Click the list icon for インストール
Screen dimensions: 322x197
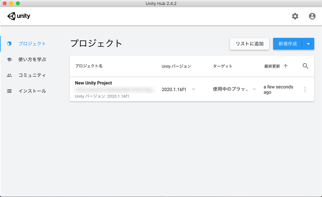9,91
